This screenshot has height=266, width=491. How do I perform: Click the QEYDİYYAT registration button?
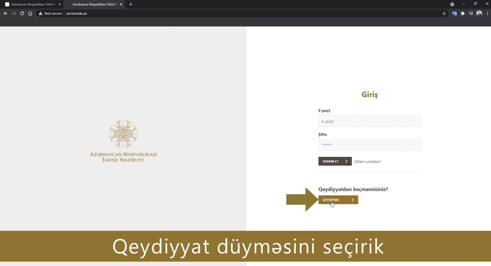338,200
